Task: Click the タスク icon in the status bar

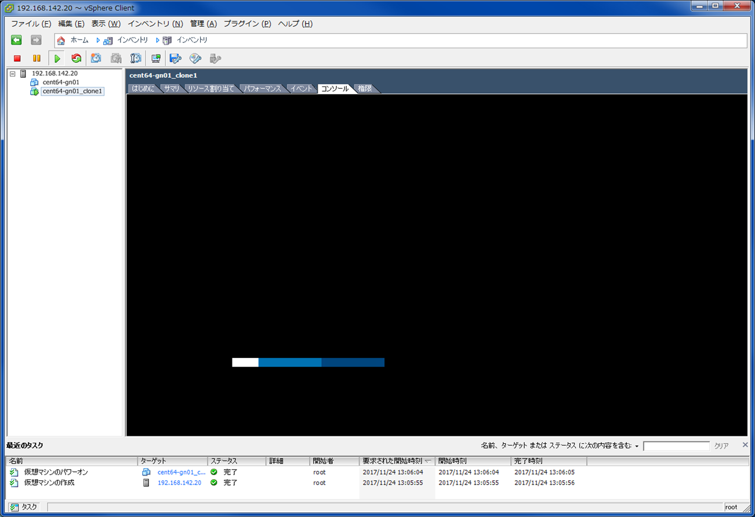Action: (x=14, y=507)
